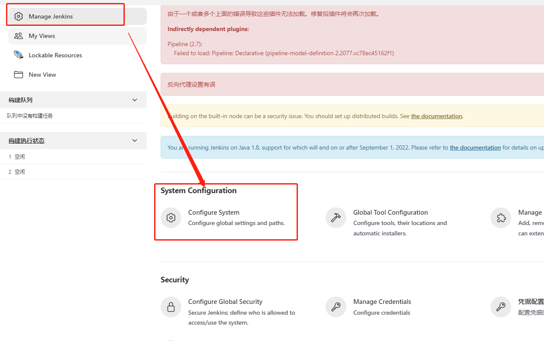
Task: Open Configure Global Security title
Action: point(225,302)
